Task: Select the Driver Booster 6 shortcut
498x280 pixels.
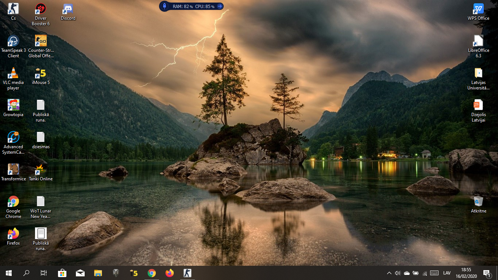Action: coord(41,14)
